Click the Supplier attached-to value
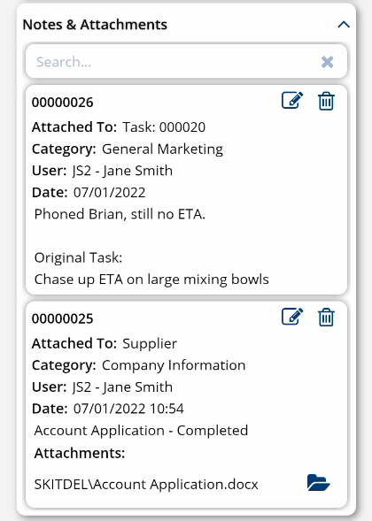Screen dimensions: 372x521 click(150, 343)
